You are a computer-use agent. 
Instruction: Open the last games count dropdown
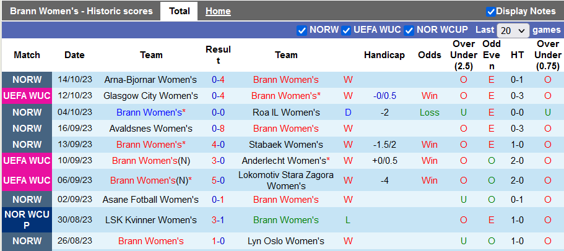point(513,30)
